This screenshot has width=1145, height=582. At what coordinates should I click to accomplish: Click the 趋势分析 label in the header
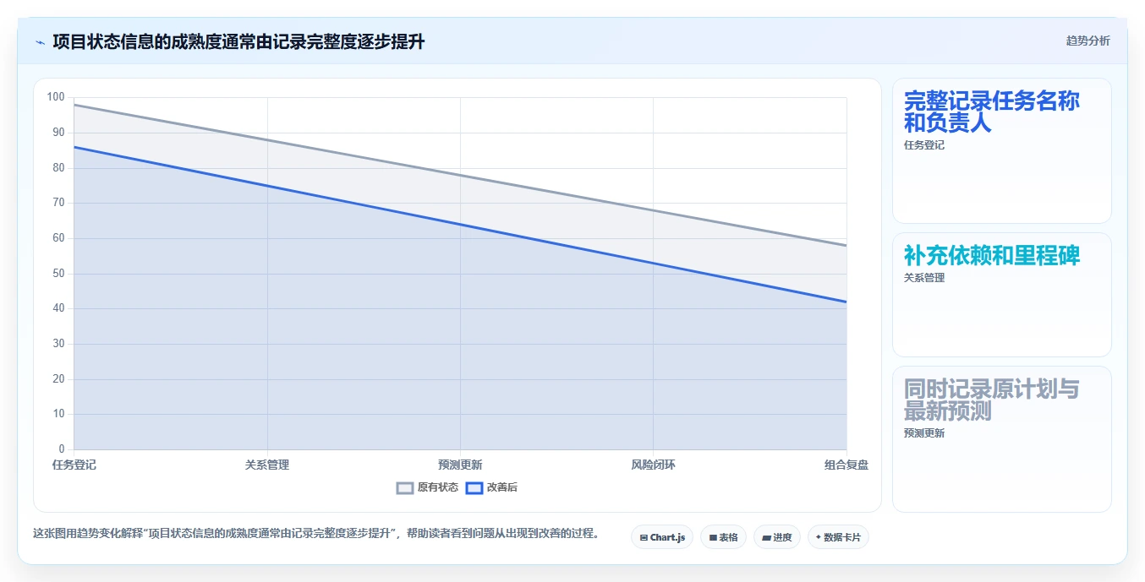tap(1087, 41)
